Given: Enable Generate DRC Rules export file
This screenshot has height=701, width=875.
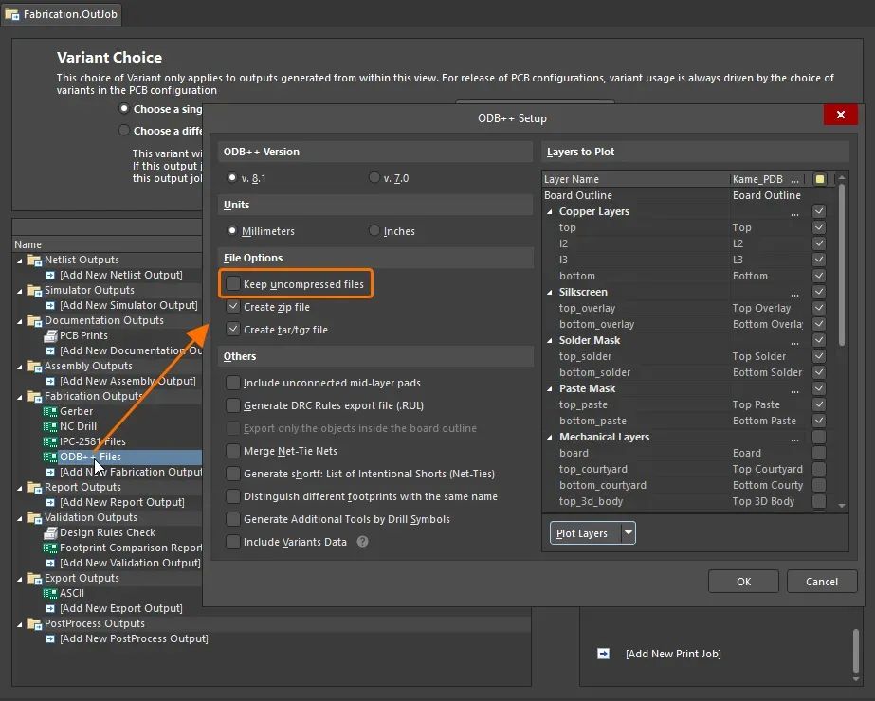Looking at the screenshot, I should coord(232,405).
